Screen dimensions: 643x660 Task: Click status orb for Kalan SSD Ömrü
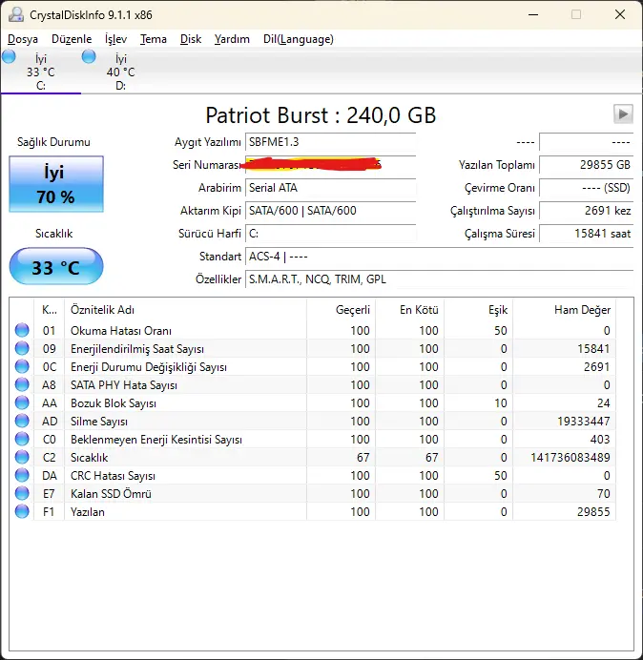click(22, 493)
